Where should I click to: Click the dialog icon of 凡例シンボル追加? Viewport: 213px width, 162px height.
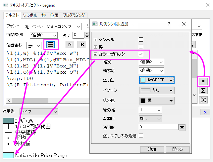click(95, 24)
